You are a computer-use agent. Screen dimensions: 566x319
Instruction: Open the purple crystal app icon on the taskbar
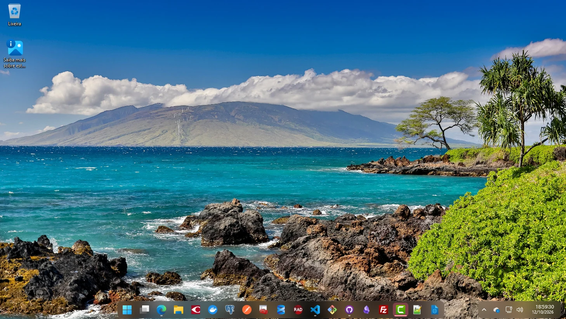point(366,310)
